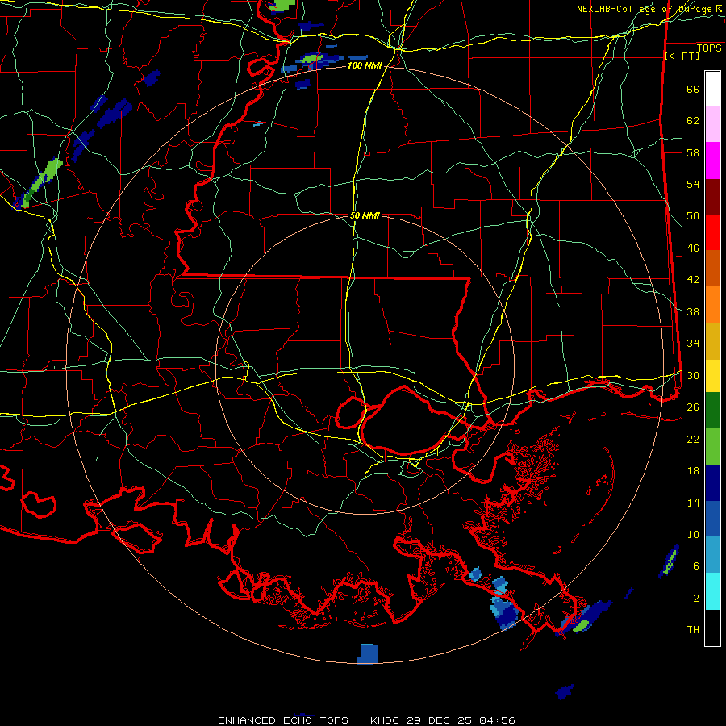The height and width of the screenshot is (726, 726).
Task: Click the "26" legend value
Action: (693, 407)
